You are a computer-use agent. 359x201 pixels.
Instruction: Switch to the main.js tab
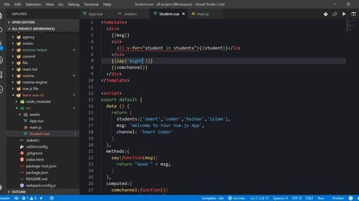(x=203, y=14)
